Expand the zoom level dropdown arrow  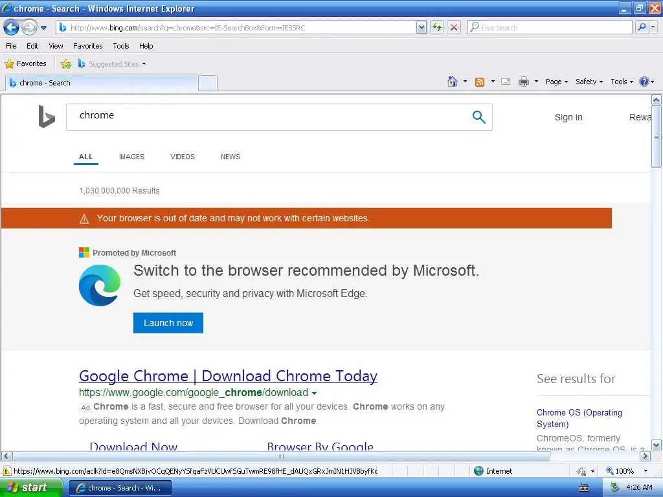[x=646, y=471]
